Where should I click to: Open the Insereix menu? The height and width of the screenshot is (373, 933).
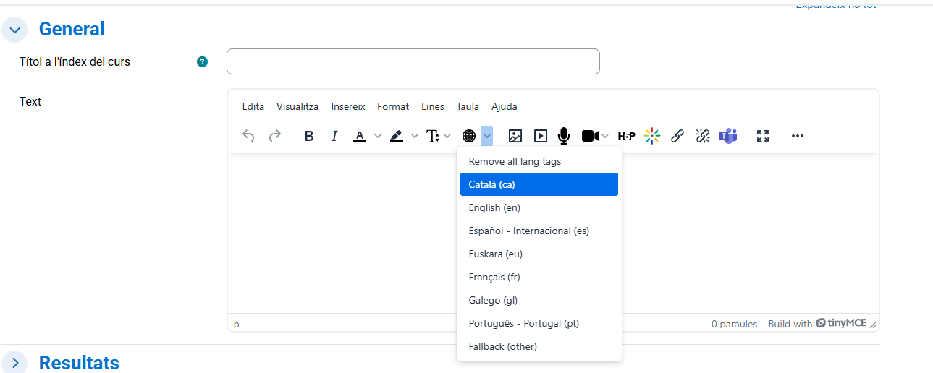tap(348, 106)
